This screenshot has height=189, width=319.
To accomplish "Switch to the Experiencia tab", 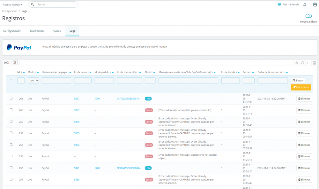I will (x=37, y=31).
